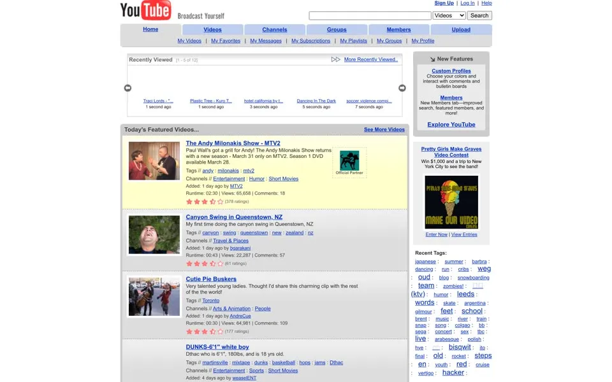Click See More Videos link

coord(384,129)
